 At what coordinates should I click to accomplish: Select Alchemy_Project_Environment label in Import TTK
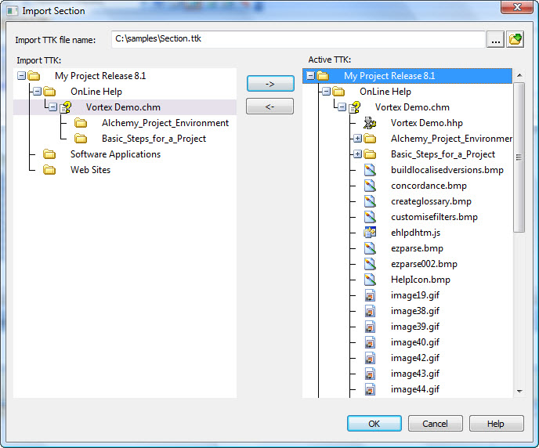pyautogui.click(x=165, y=123)
